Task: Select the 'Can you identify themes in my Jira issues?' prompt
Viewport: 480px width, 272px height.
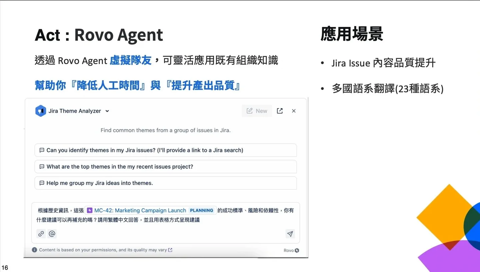Action: click(x=166, y=150)
